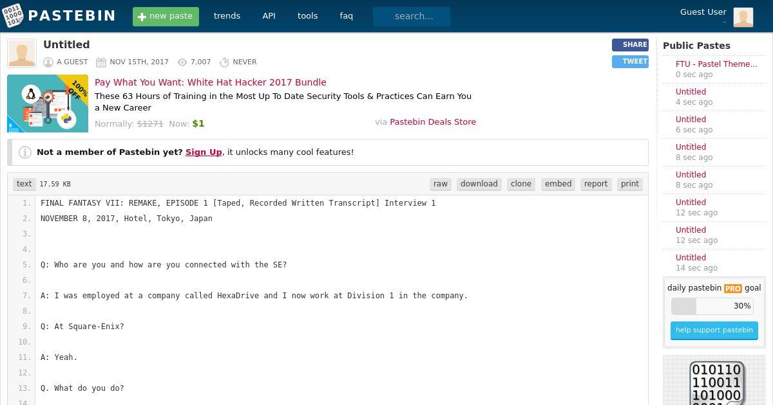Viewport: 773px width, 405px height.
Task: Tweet this paste
Action: click(630, 62)
